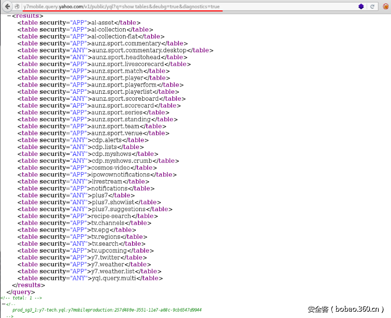Click the globe site identity icon
391x318 pixels.
tap(18, 6)
